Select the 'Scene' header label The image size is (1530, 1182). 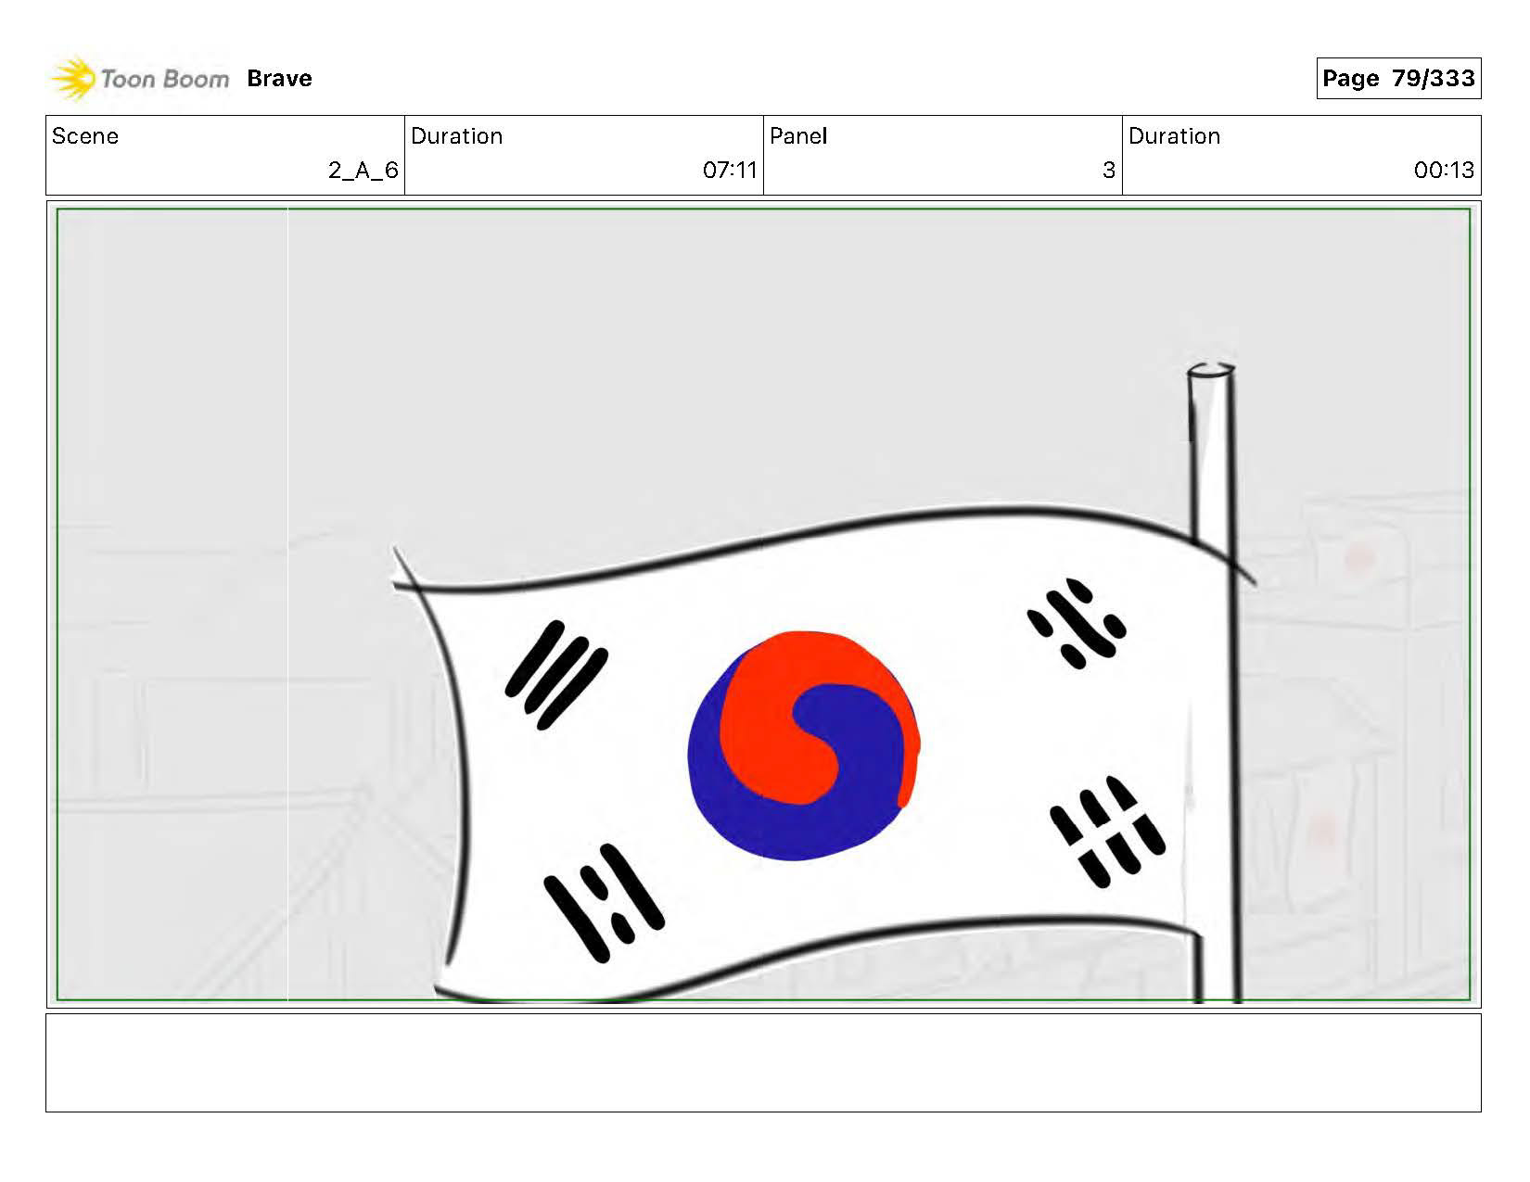[x=85, y=136]
